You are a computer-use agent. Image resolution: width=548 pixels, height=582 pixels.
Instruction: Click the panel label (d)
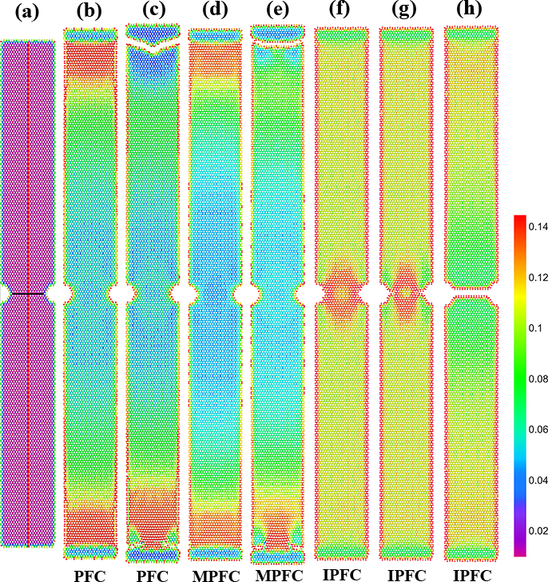215,10
